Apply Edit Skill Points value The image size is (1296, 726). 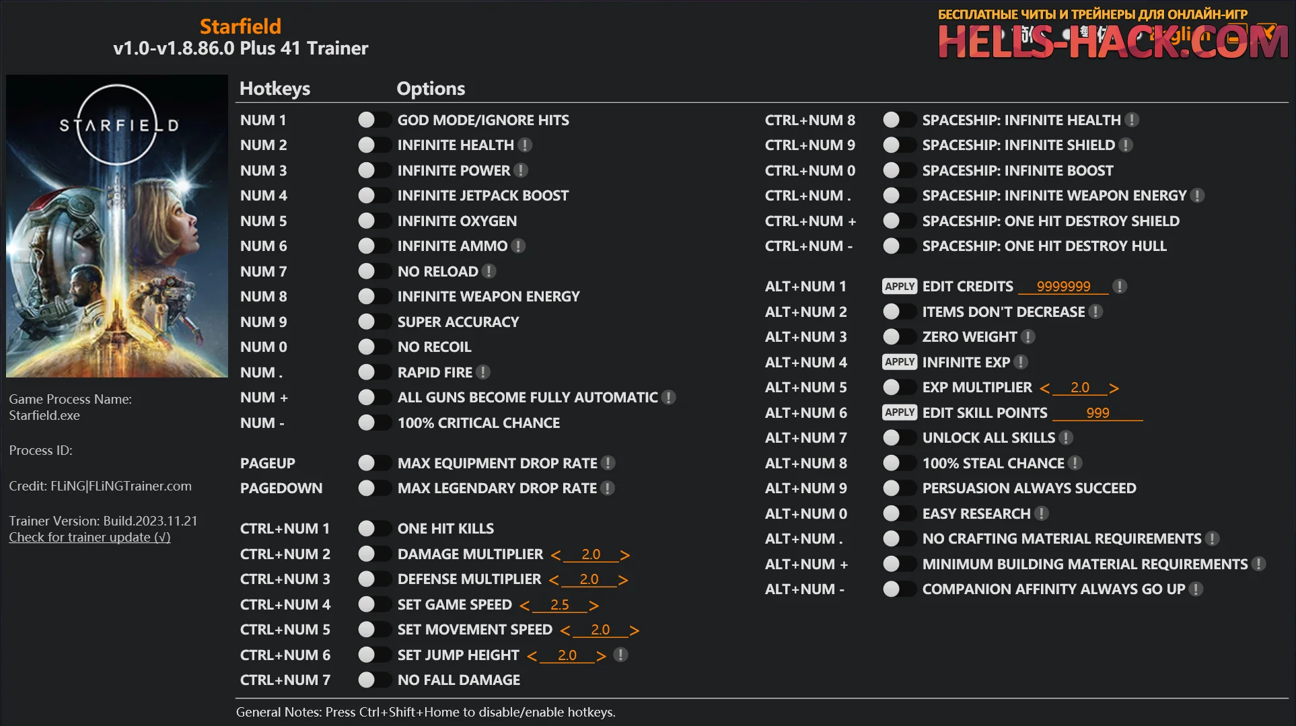click(x=900, y=412)
